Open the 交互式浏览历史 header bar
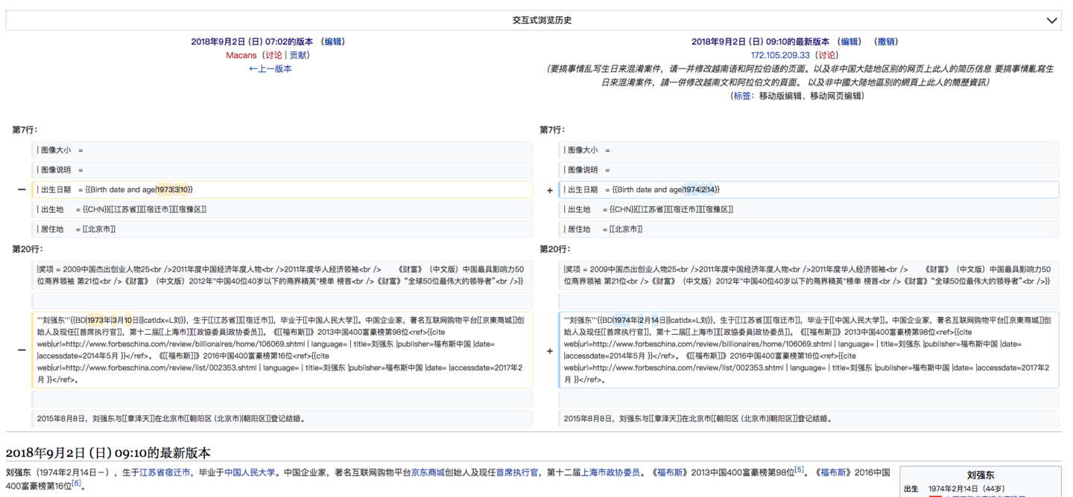Image resolution: width=1073 pixels, height=497 pixels. pos(534,21)
